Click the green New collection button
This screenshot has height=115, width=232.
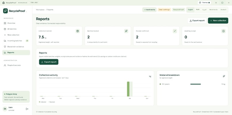[218, 20]
